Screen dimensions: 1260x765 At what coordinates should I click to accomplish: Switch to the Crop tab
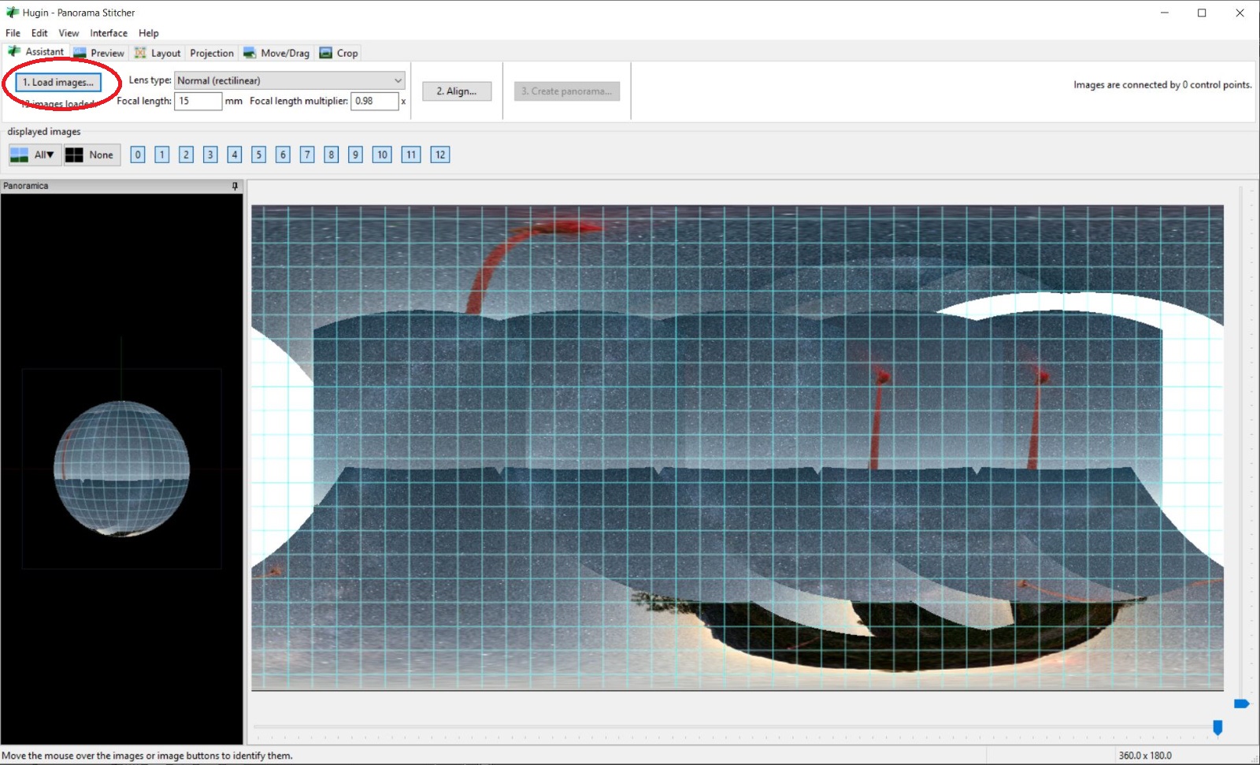(x=339, y=53)
